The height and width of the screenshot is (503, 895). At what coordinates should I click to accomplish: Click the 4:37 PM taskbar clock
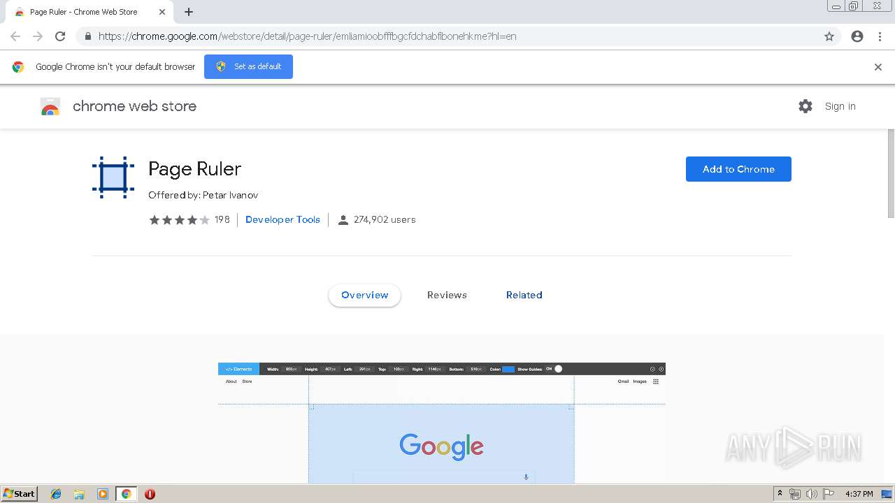click(x=859, y=494)
